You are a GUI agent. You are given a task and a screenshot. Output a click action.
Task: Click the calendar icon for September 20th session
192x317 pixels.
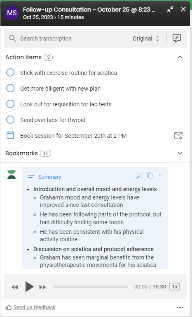[x=10, y=135]
